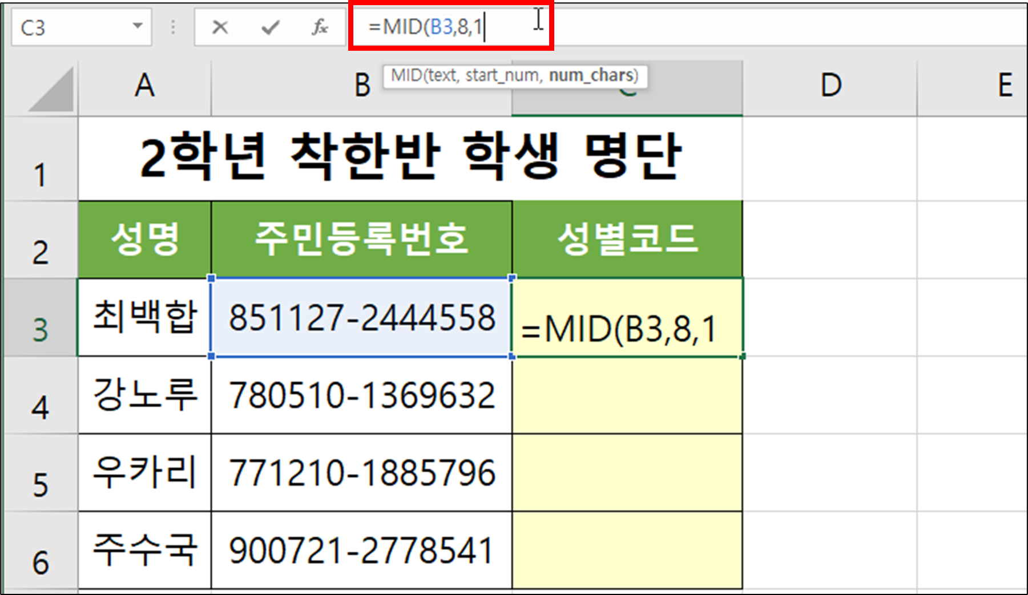Click the I-beam cursor area in formula bar

(x=537, y=21)
